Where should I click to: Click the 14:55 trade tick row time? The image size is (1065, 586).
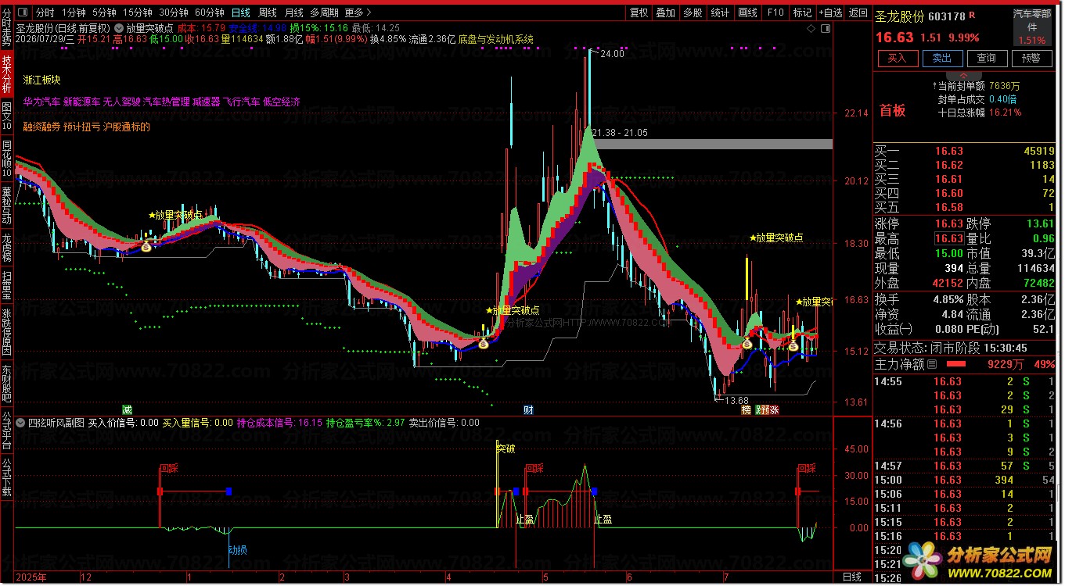(889, 381)
